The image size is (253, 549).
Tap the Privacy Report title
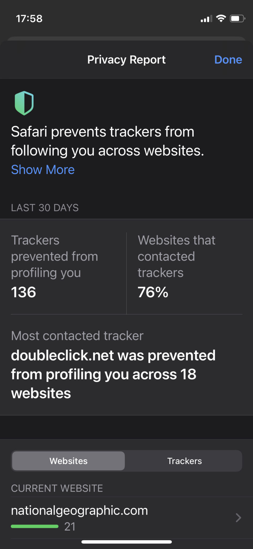tap(126, 60)
